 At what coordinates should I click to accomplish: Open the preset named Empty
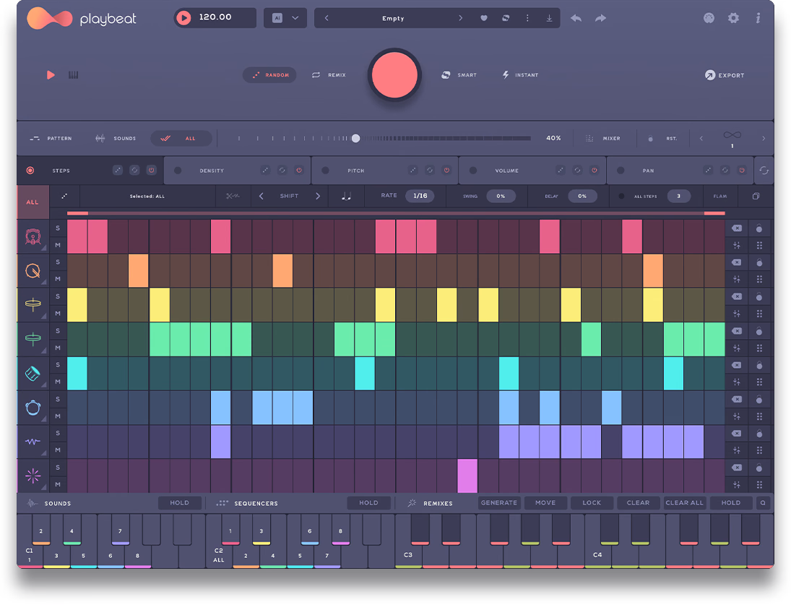click(x=393, y=18)
